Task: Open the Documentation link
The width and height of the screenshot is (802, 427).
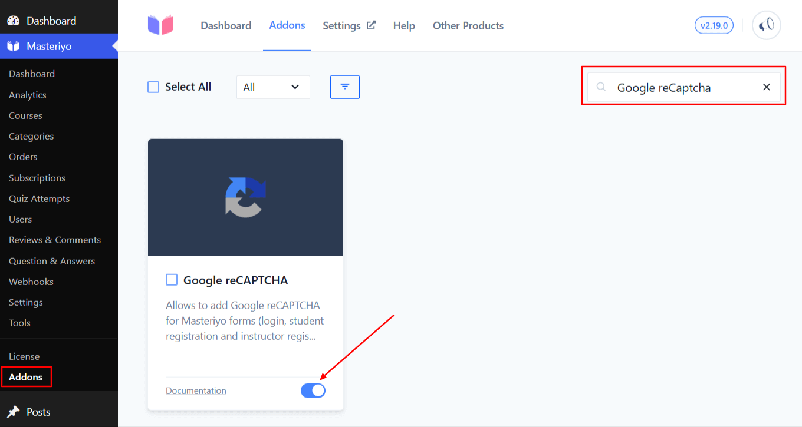Action: (196, 391)
